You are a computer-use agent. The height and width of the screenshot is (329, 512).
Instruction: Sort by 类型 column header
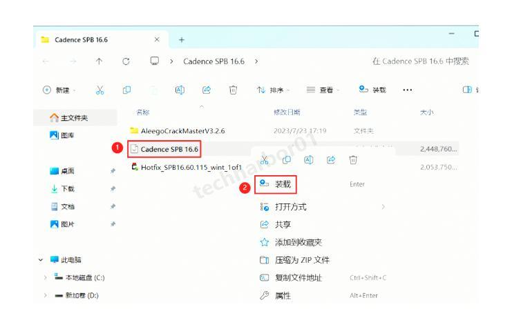[360, 112]
